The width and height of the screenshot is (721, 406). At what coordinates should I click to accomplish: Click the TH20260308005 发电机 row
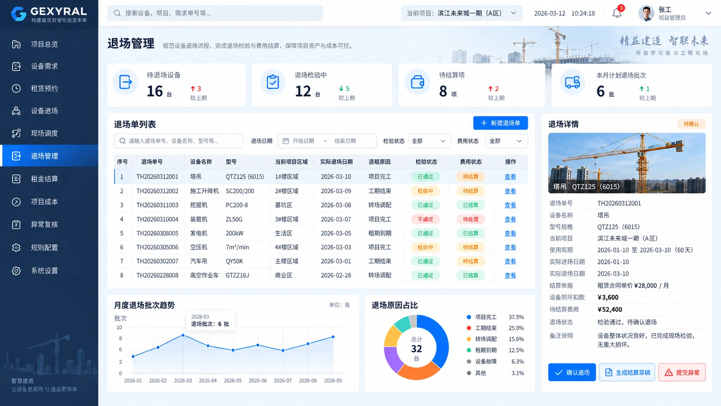[321, 233]
